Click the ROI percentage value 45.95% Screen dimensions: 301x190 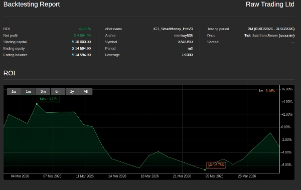pos(85,29)
